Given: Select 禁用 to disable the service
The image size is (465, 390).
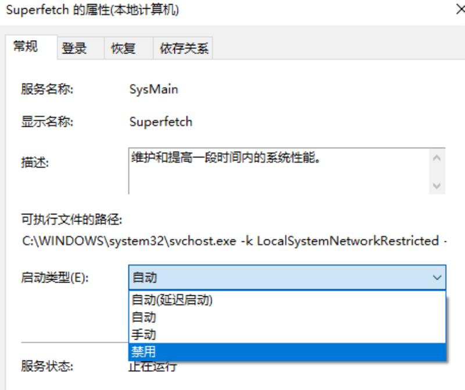Looking at the screenshot, I should (x=287, y=352).
